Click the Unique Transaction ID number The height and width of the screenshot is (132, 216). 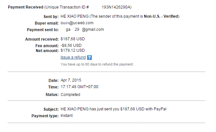pyautogui.click(x=116, y=7)
